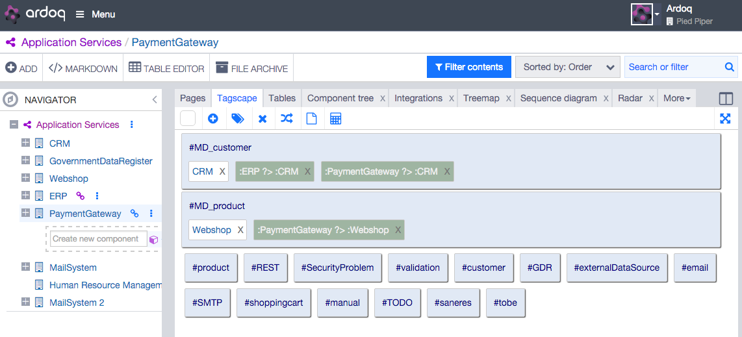Click the blue X toolbar icon
The height and width of the screenshot is (337, 742).
click(262, 119)
